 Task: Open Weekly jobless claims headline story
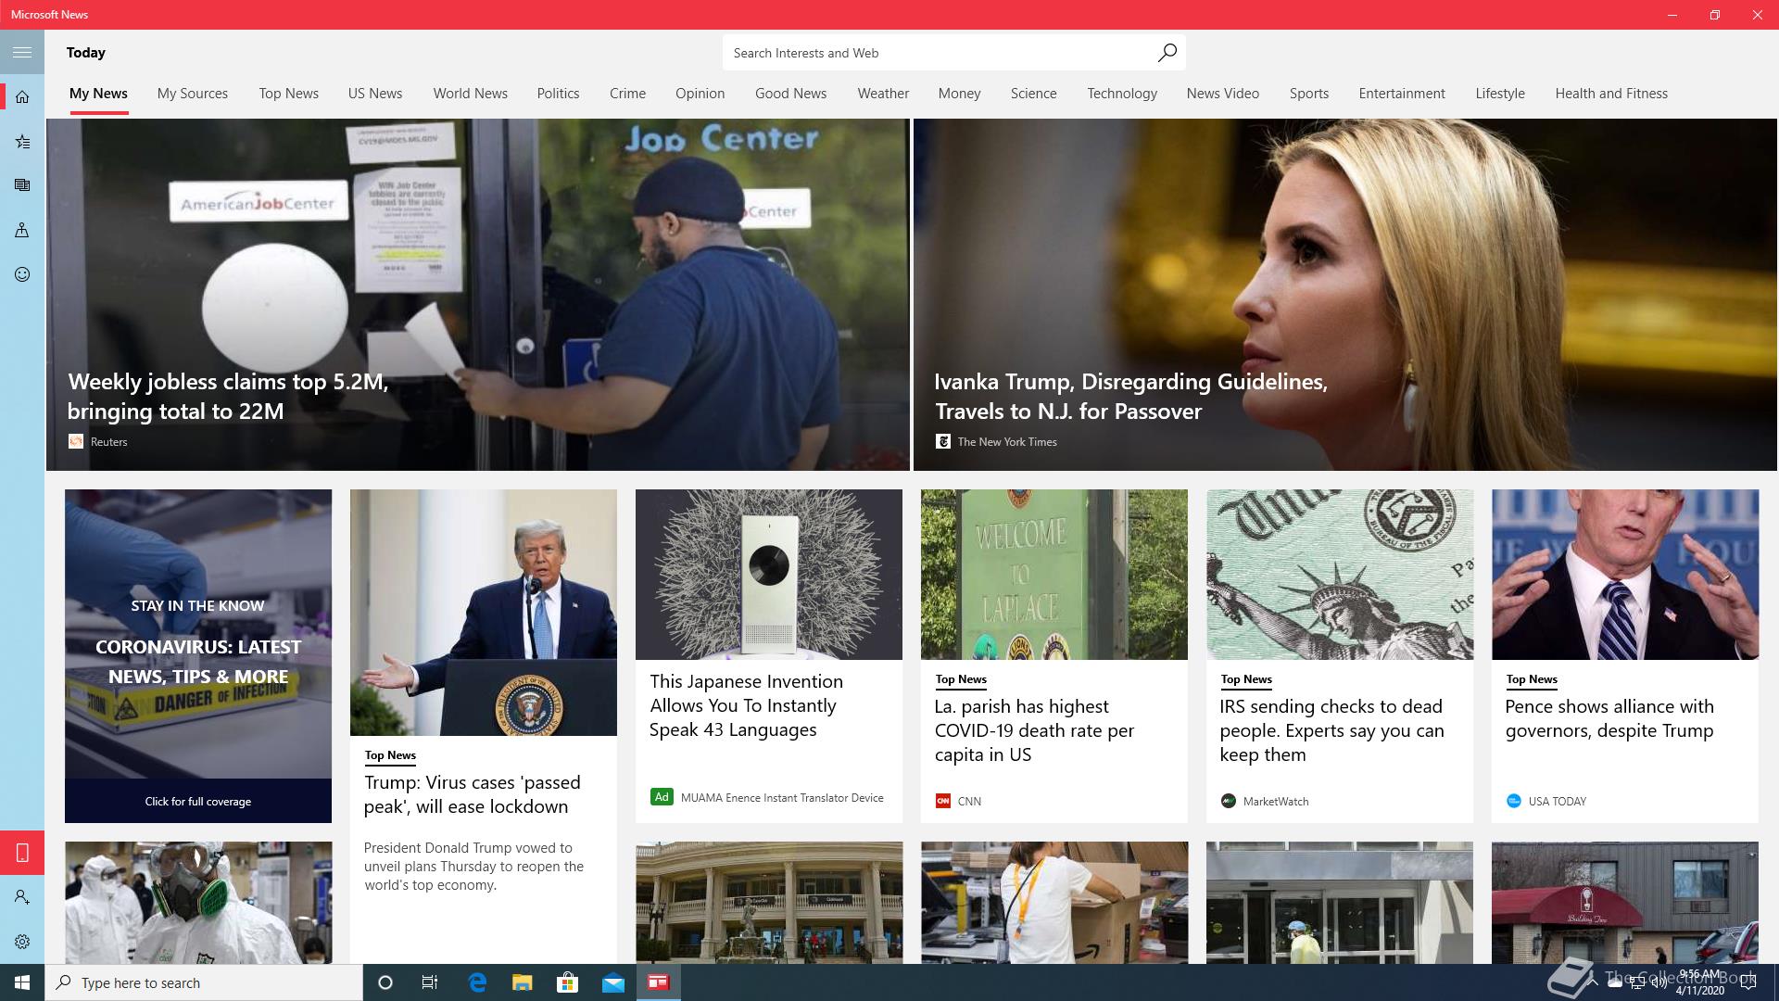pyautogui.click(x=228, y=397)
